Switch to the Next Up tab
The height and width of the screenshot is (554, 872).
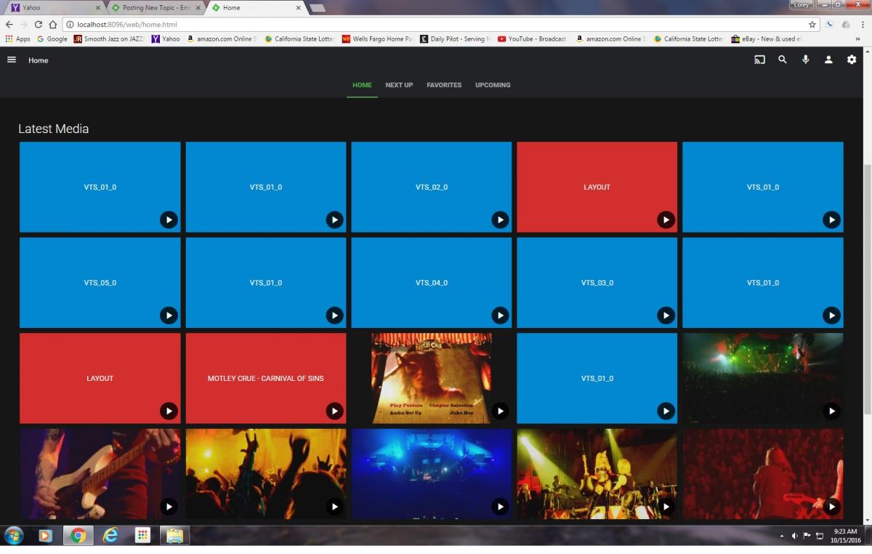click(399, 85)
